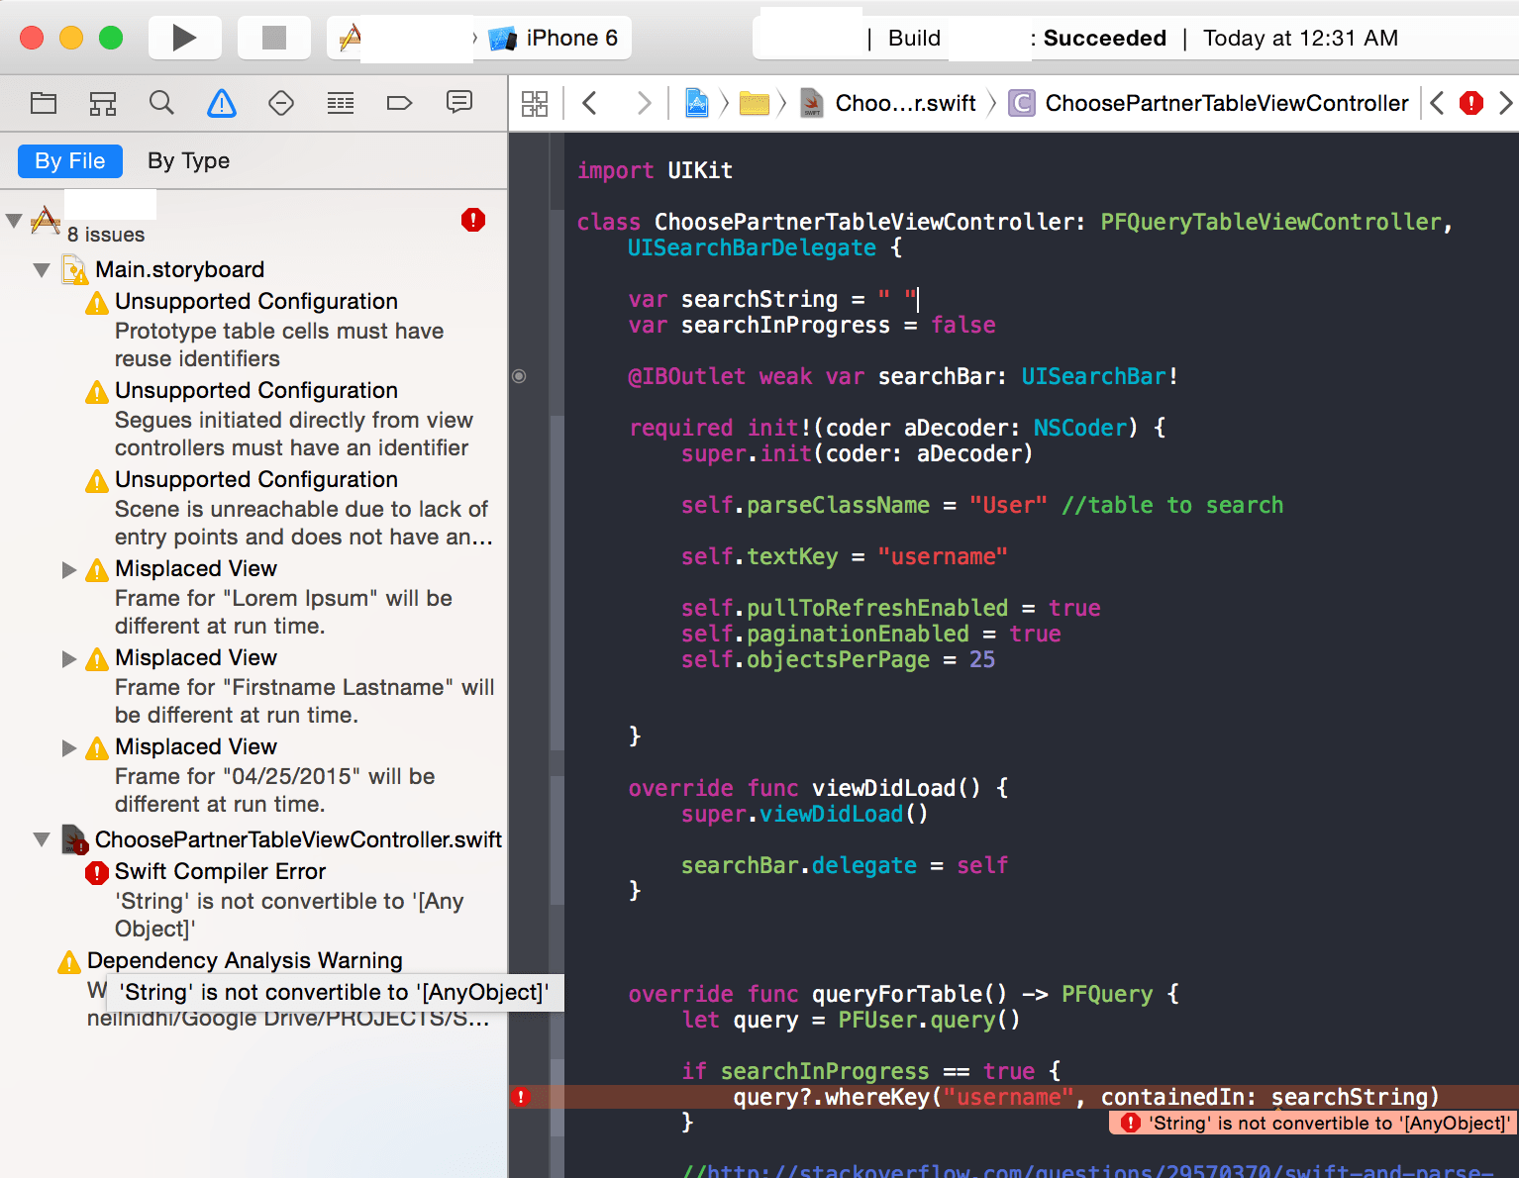Select the iPhone 6 destination in scheme selector
Screen dimensions: 1519x1178
click(555, 39)
